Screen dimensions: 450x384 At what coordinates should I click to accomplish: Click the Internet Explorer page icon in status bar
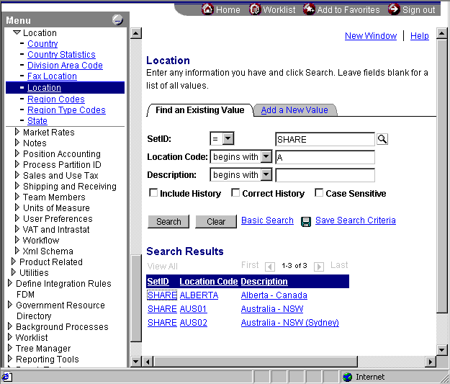coord(6,377)
